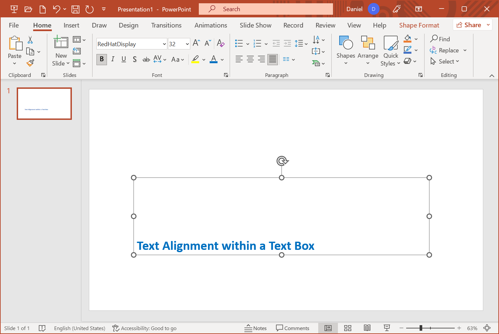The image size is (499, 334).
Task: Switch to Reading View in status bar
Action: tap(367, 328)
